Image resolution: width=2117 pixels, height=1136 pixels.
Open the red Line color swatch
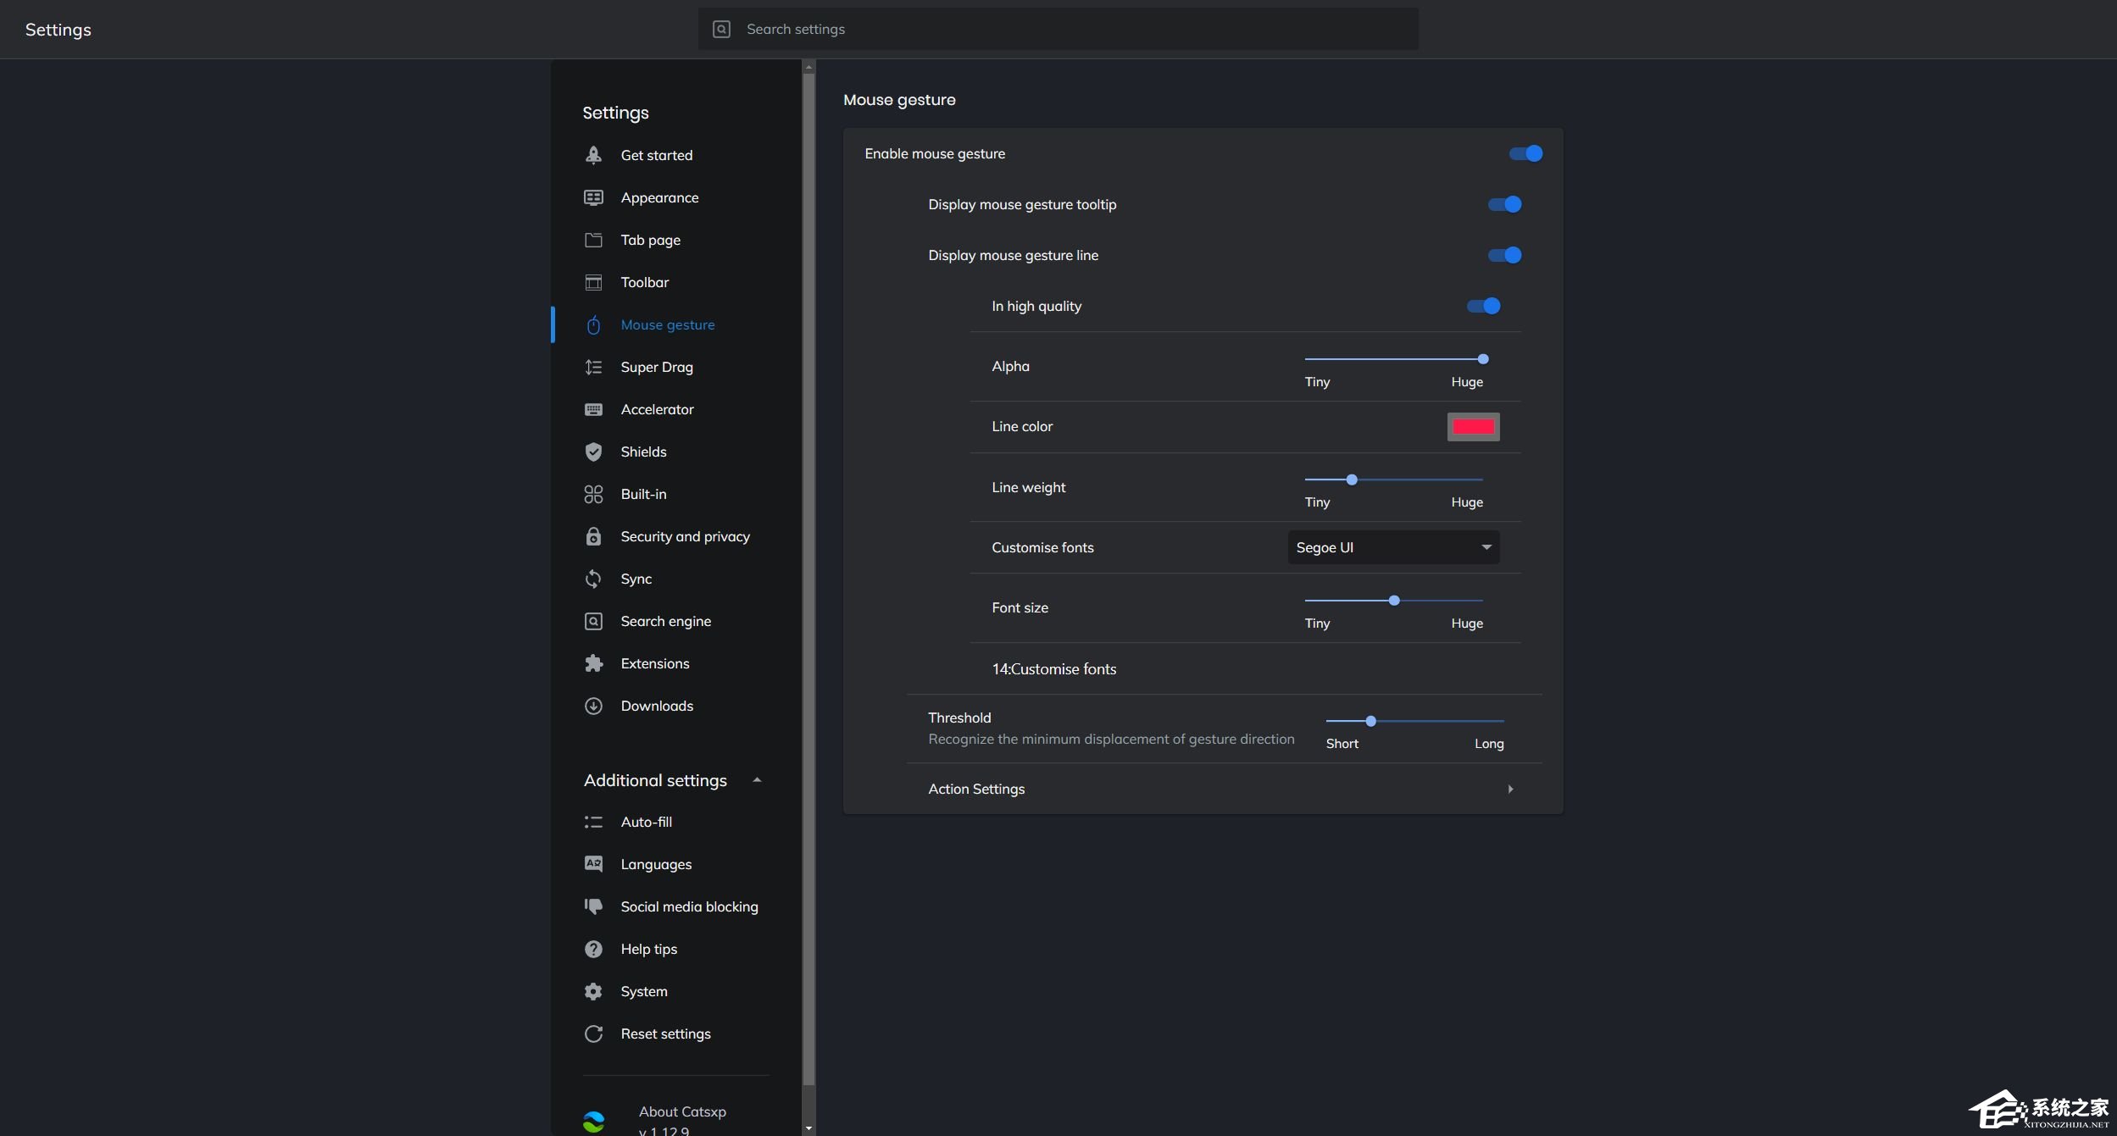1473,427
